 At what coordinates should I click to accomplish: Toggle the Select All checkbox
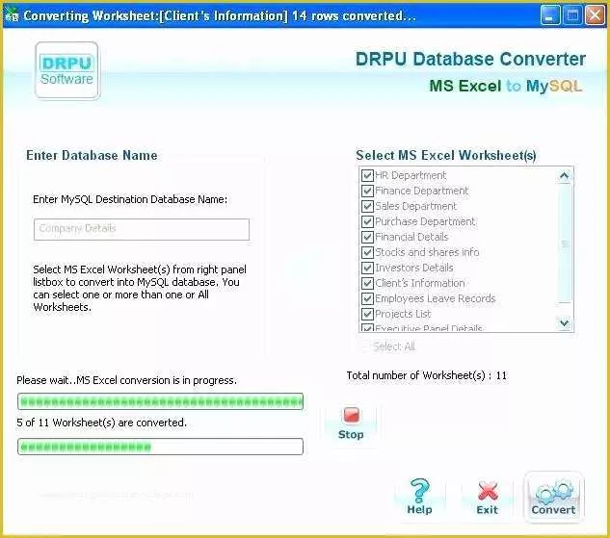pos(365,346)
